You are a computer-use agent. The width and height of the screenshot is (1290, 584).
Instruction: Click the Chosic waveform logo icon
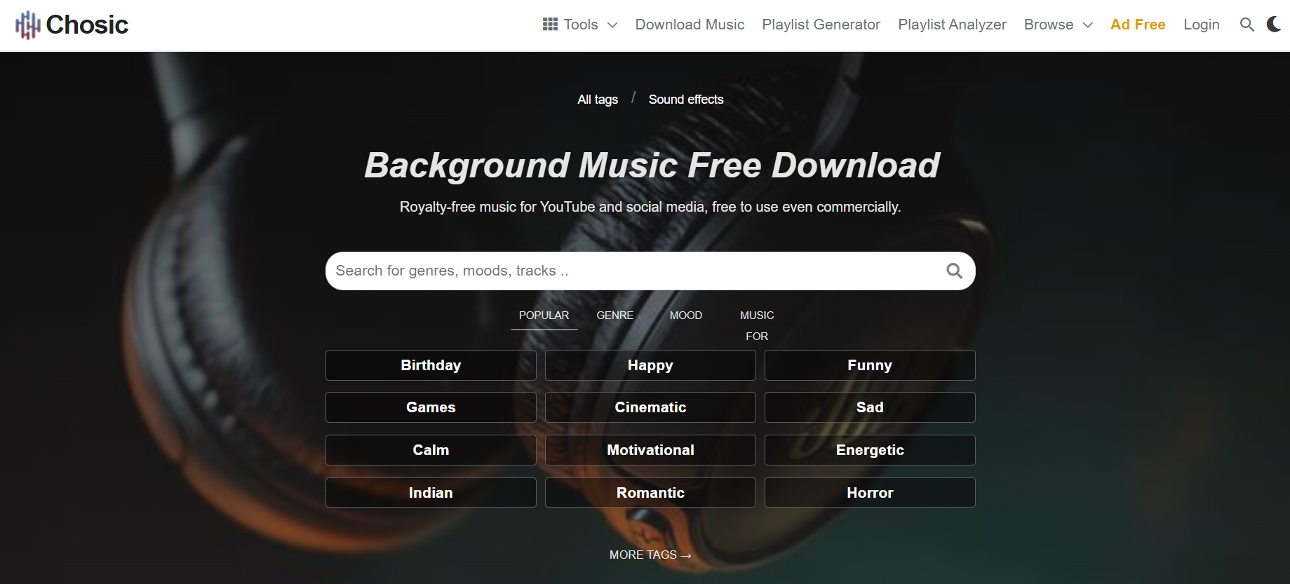coord(27,25)
